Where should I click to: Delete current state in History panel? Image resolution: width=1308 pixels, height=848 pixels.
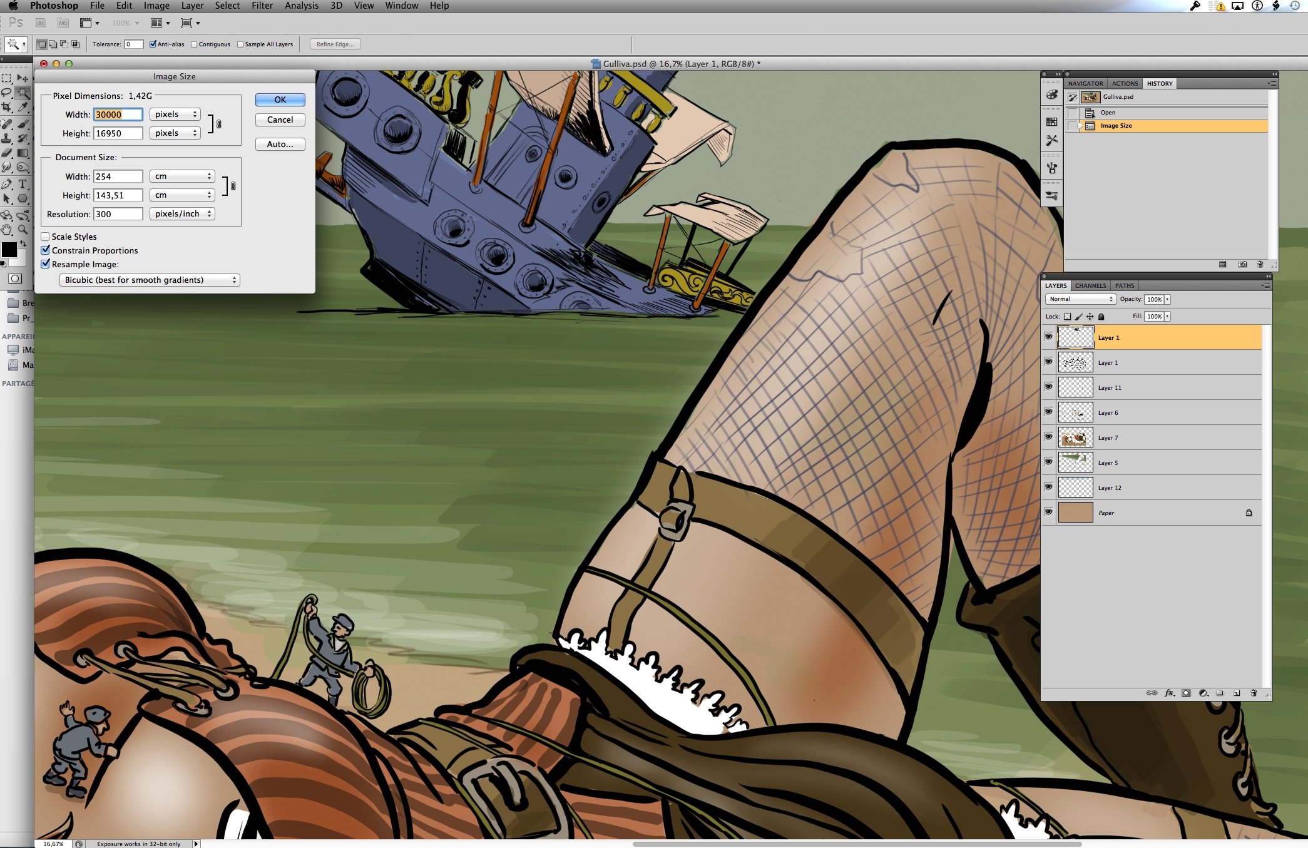[x=1260, y=265]
